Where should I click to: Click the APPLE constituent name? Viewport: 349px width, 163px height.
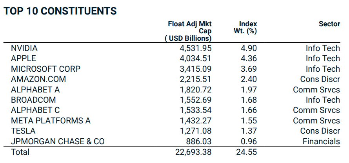pos(24,58)
